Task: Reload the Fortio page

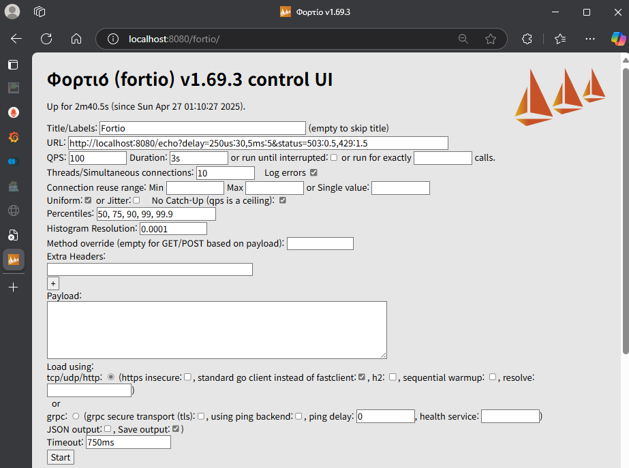Action: click(x=46, y=39)
